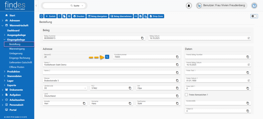Open the search box dropdown arrow
Viewport: 263px width, 119px height.
pyautogui.click(x=82, y=6)
